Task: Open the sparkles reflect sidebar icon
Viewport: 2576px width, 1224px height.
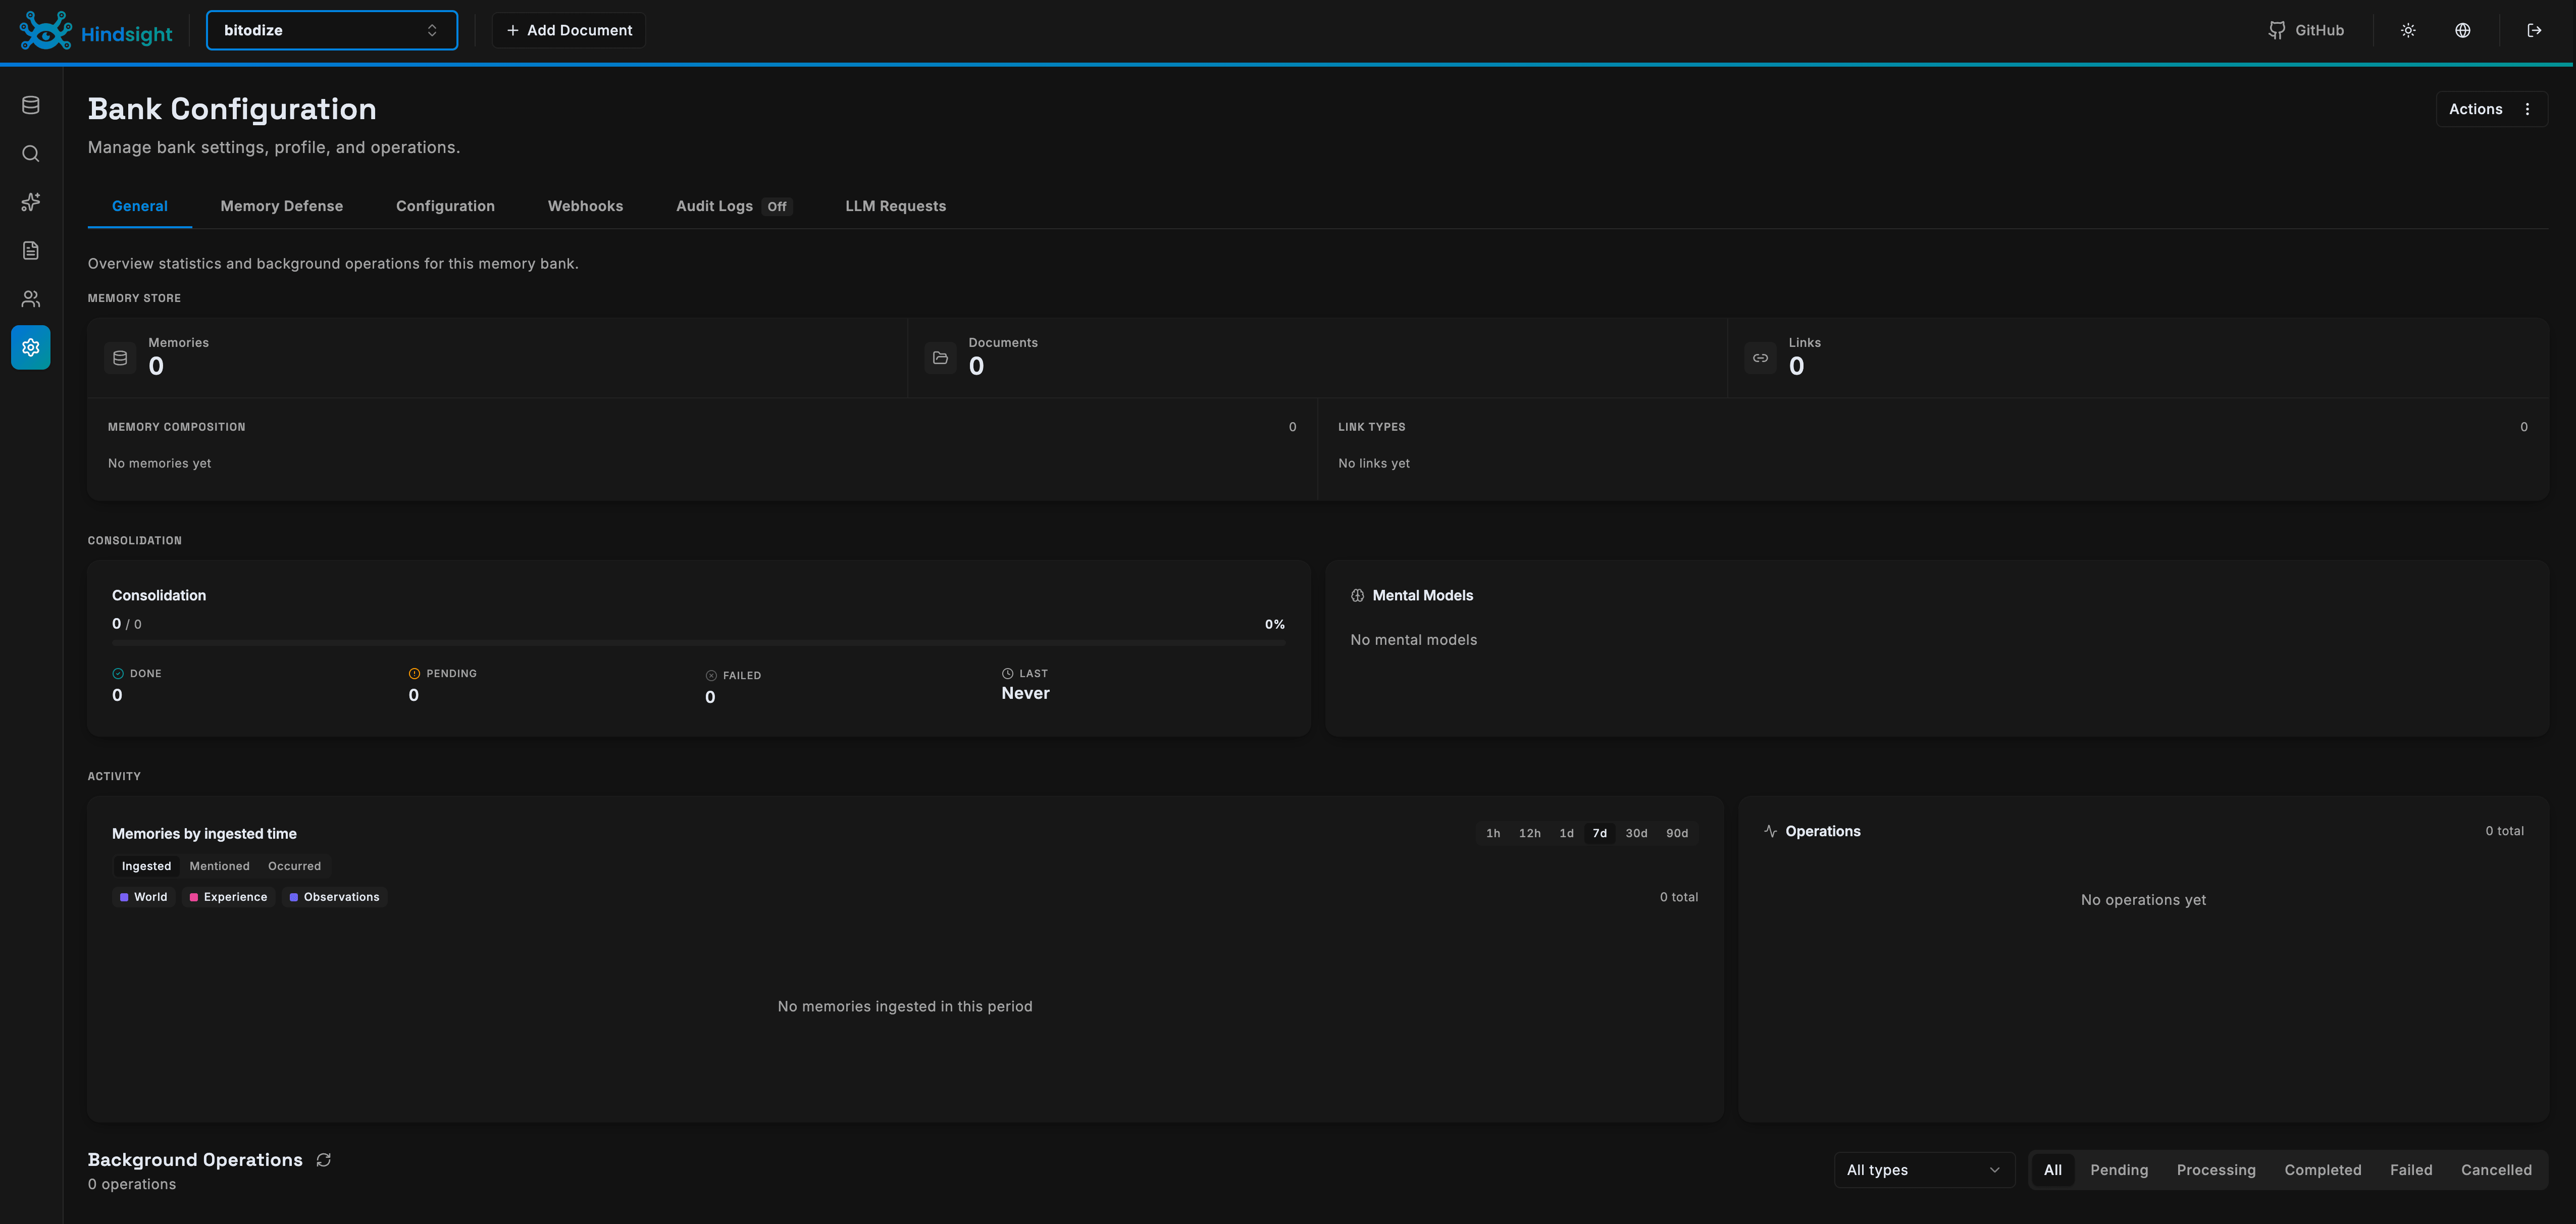Action: coord(31,202)
